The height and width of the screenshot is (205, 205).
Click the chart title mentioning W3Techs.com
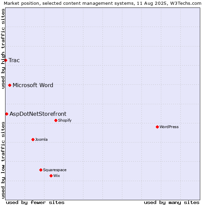click(x=102, y=3)
